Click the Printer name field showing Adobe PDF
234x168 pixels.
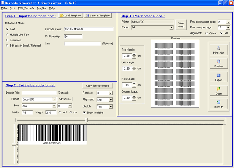(152, 22)
